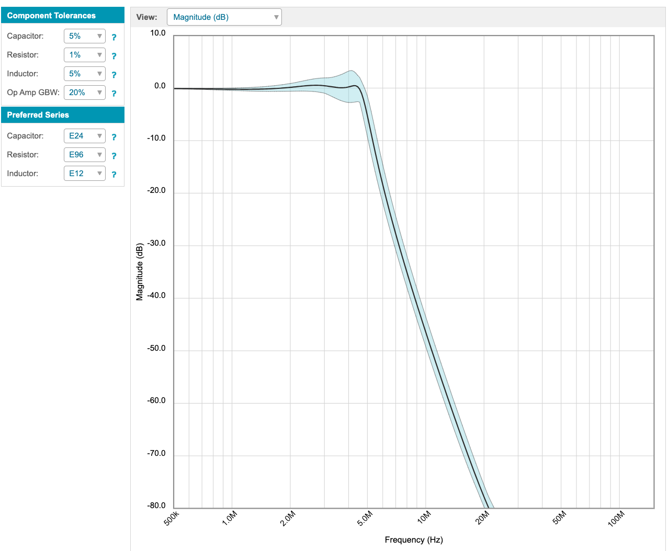Screen dimensions: 669x551
Task: Open help for Op Amp GBW tolerance
Action: (114, 94)
